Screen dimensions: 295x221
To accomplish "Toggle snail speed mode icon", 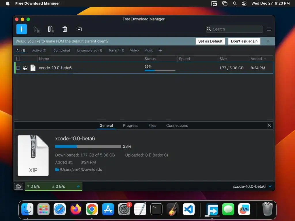I will pyautogui.click(x=19, y=186).
